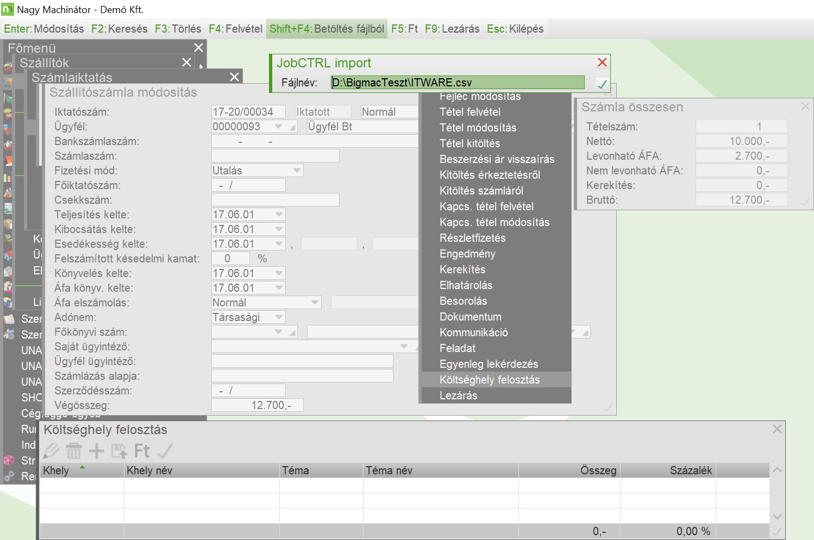The image size is (814, 540).
Task: Click the Ft currency icon in Költséghely toolbar
Action: click(x=142, y=450)
